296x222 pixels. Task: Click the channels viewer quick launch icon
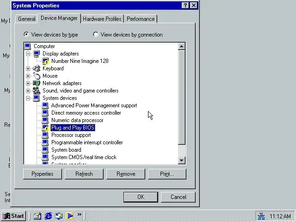[69, 216]
